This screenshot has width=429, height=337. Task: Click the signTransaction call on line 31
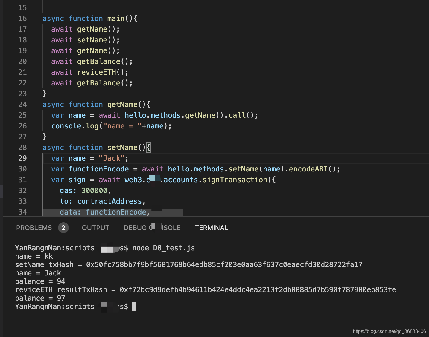click(x=235, y=180)
